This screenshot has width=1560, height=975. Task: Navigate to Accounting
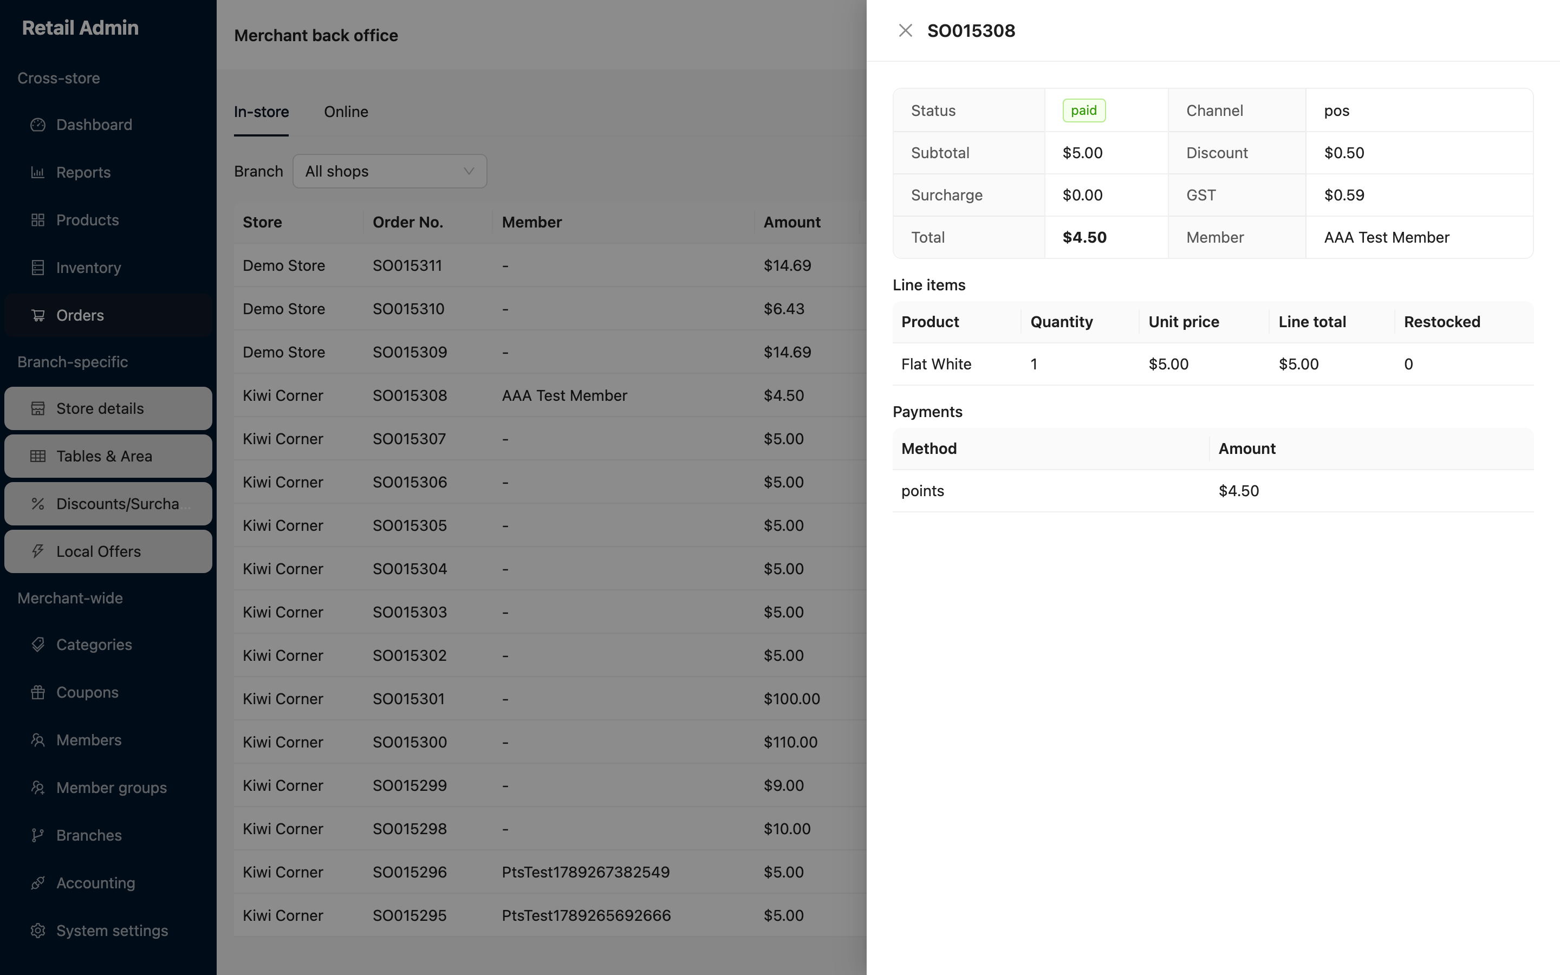[x=108, y=883]
